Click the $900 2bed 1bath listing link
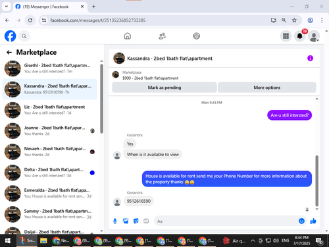The height and width of the screenshot is (247, 329). pyautogui.click(x=151, y=78)
